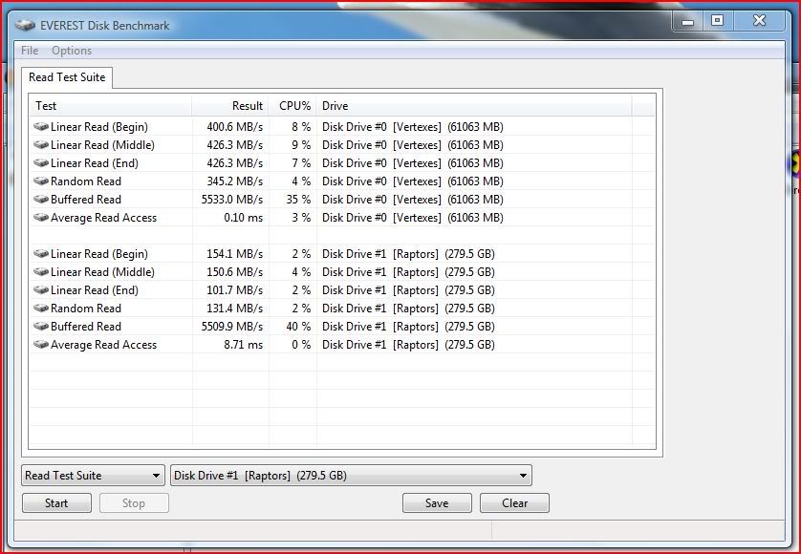801x554 pixels.
Task: Sort by the Drive column header
Action: 474,106
